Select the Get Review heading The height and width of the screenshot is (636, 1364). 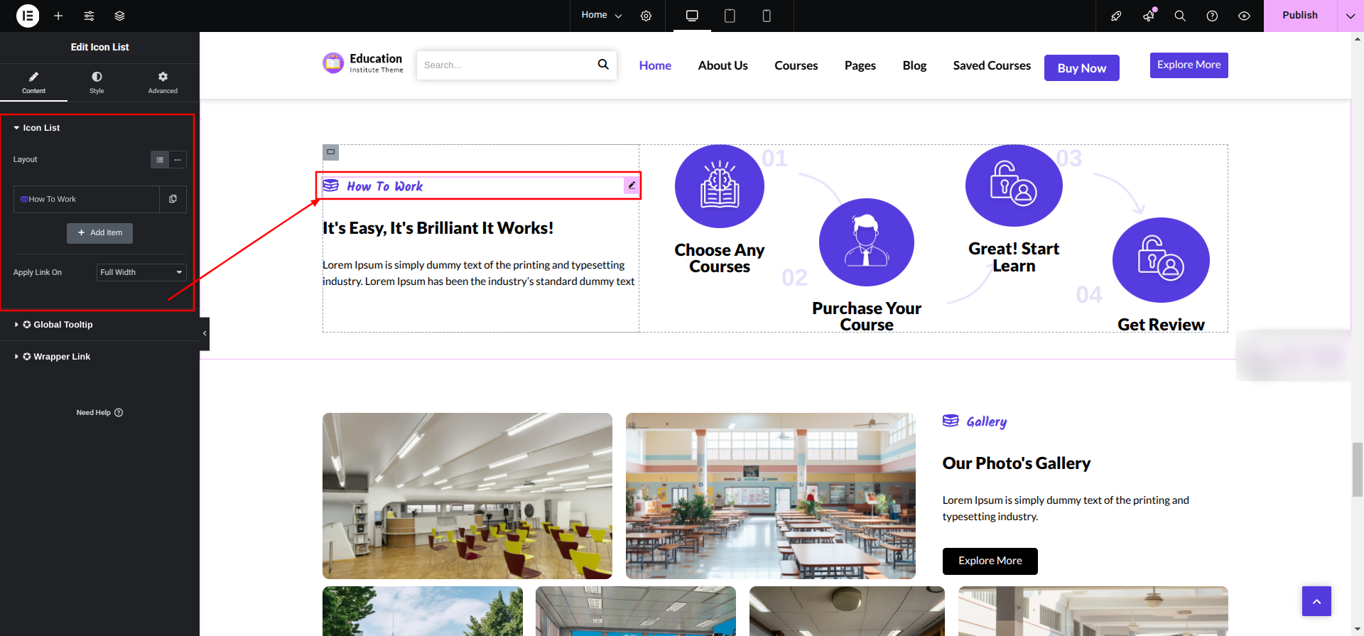point(1161,325)
